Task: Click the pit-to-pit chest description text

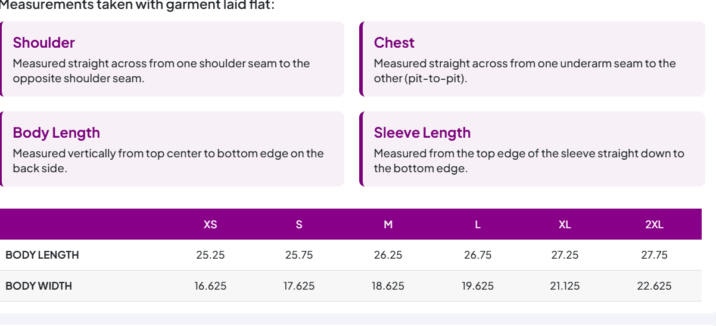Action: [x=525, y=71]
